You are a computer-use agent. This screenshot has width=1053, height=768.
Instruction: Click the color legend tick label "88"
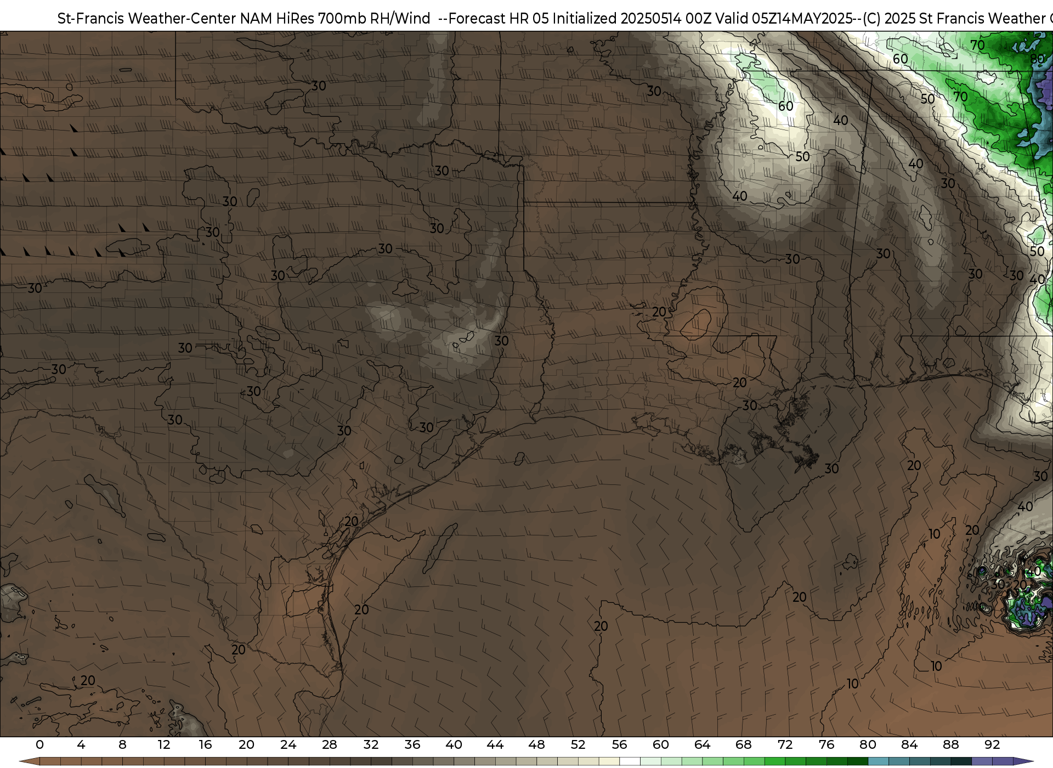(x=950, y=744)
